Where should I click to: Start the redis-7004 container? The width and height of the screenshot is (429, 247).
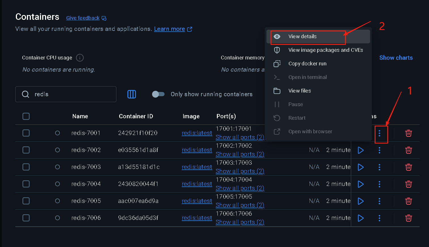coord(360,184)
